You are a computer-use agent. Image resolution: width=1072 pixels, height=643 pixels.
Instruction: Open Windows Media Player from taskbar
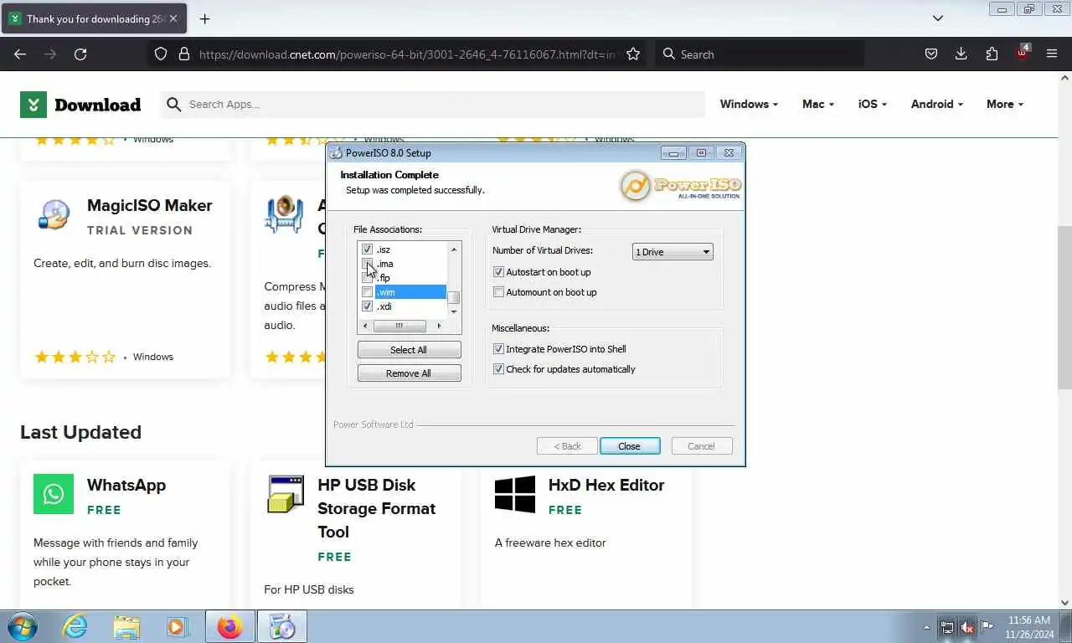coord(178,626)
